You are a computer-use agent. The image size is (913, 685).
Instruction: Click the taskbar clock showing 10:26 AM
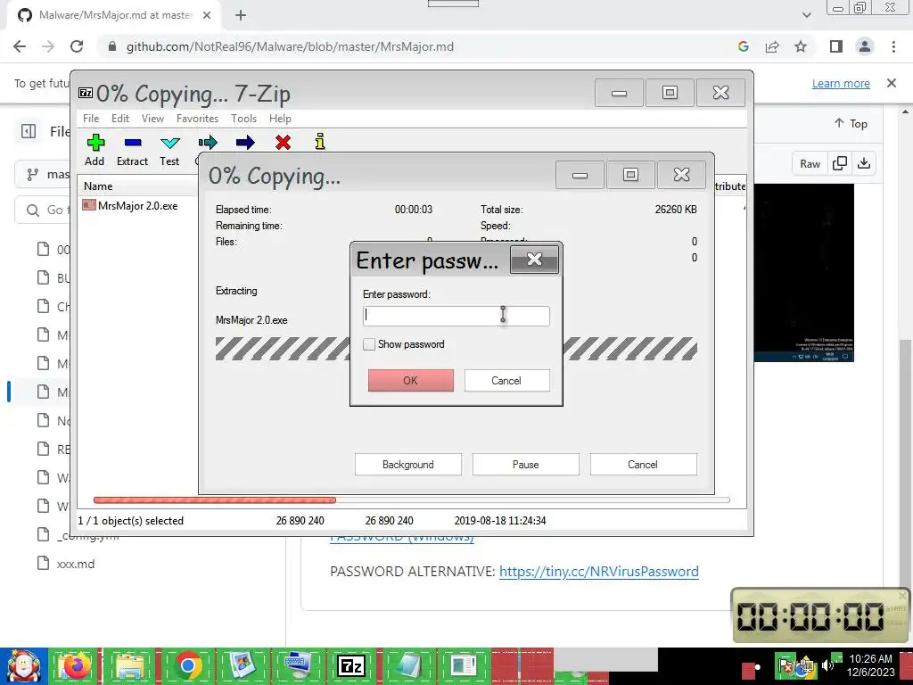870,665
